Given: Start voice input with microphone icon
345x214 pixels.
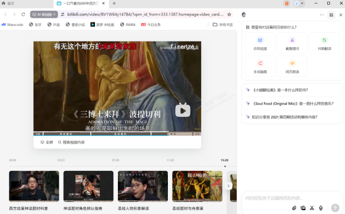Looking at the screenshot, I should click(321, 208).
